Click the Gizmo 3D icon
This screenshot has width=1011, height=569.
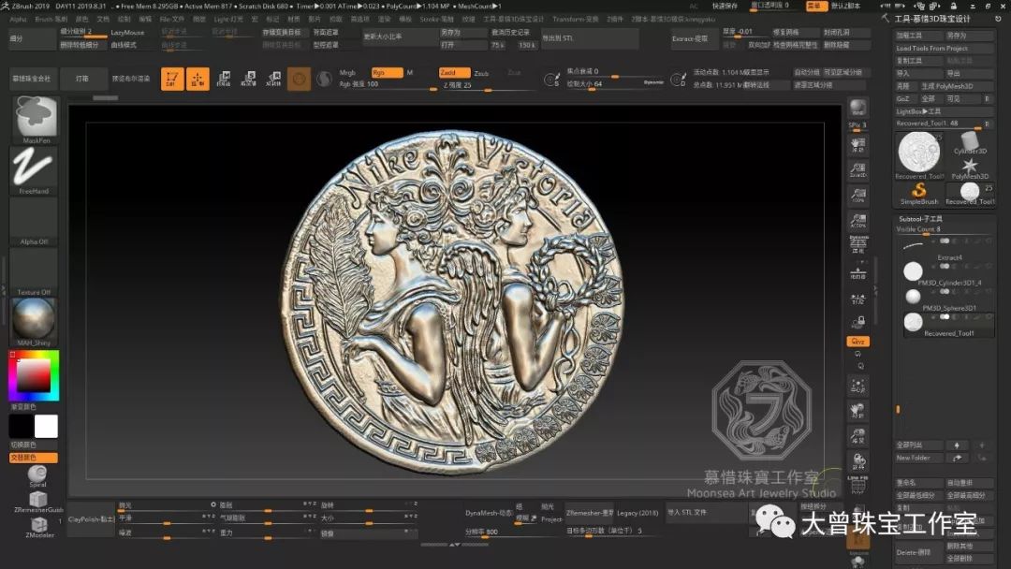click(x=299, y=79)
